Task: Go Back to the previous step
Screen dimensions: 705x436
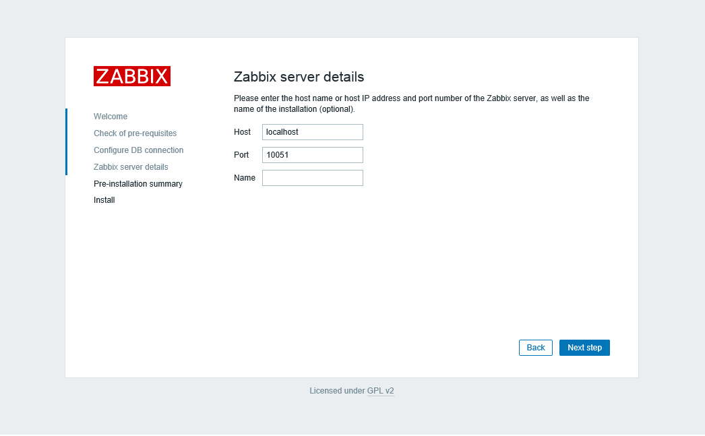Action: click(x=536, y=348)
